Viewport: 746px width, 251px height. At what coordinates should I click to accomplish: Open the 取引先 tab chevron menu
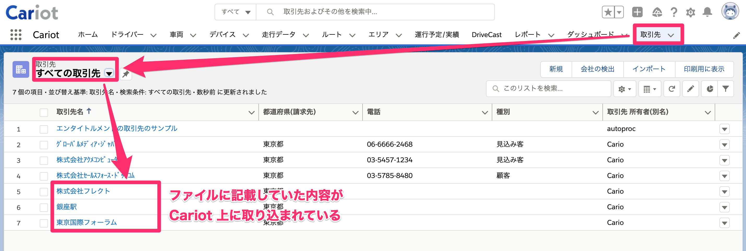pyautogui.click(x=671, y=35)
